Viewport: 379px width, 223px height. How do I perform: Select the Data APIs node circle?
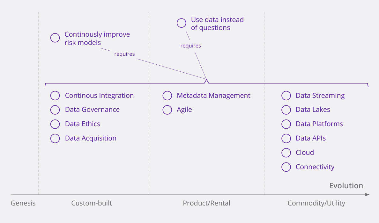click(x=286, y=138)
